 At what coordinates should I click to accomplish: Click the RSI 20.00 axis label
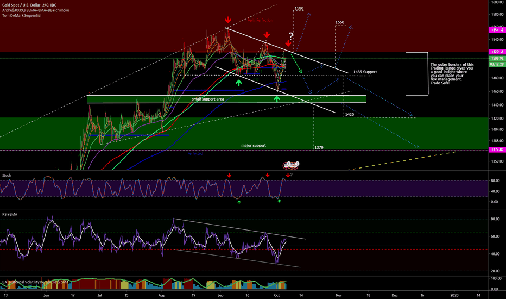click(x=495, y=271)
